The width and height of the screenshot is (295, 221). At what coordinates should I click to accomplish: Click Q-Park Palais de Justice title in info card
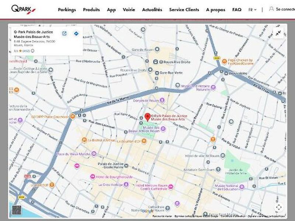click(33, 34)
